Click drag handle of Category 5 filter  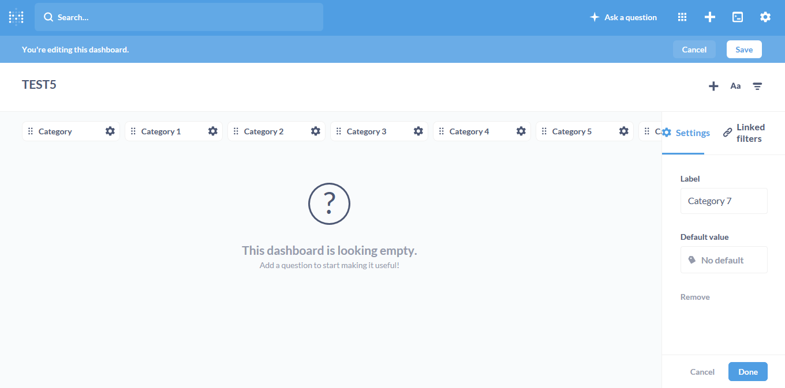[544, 131]
